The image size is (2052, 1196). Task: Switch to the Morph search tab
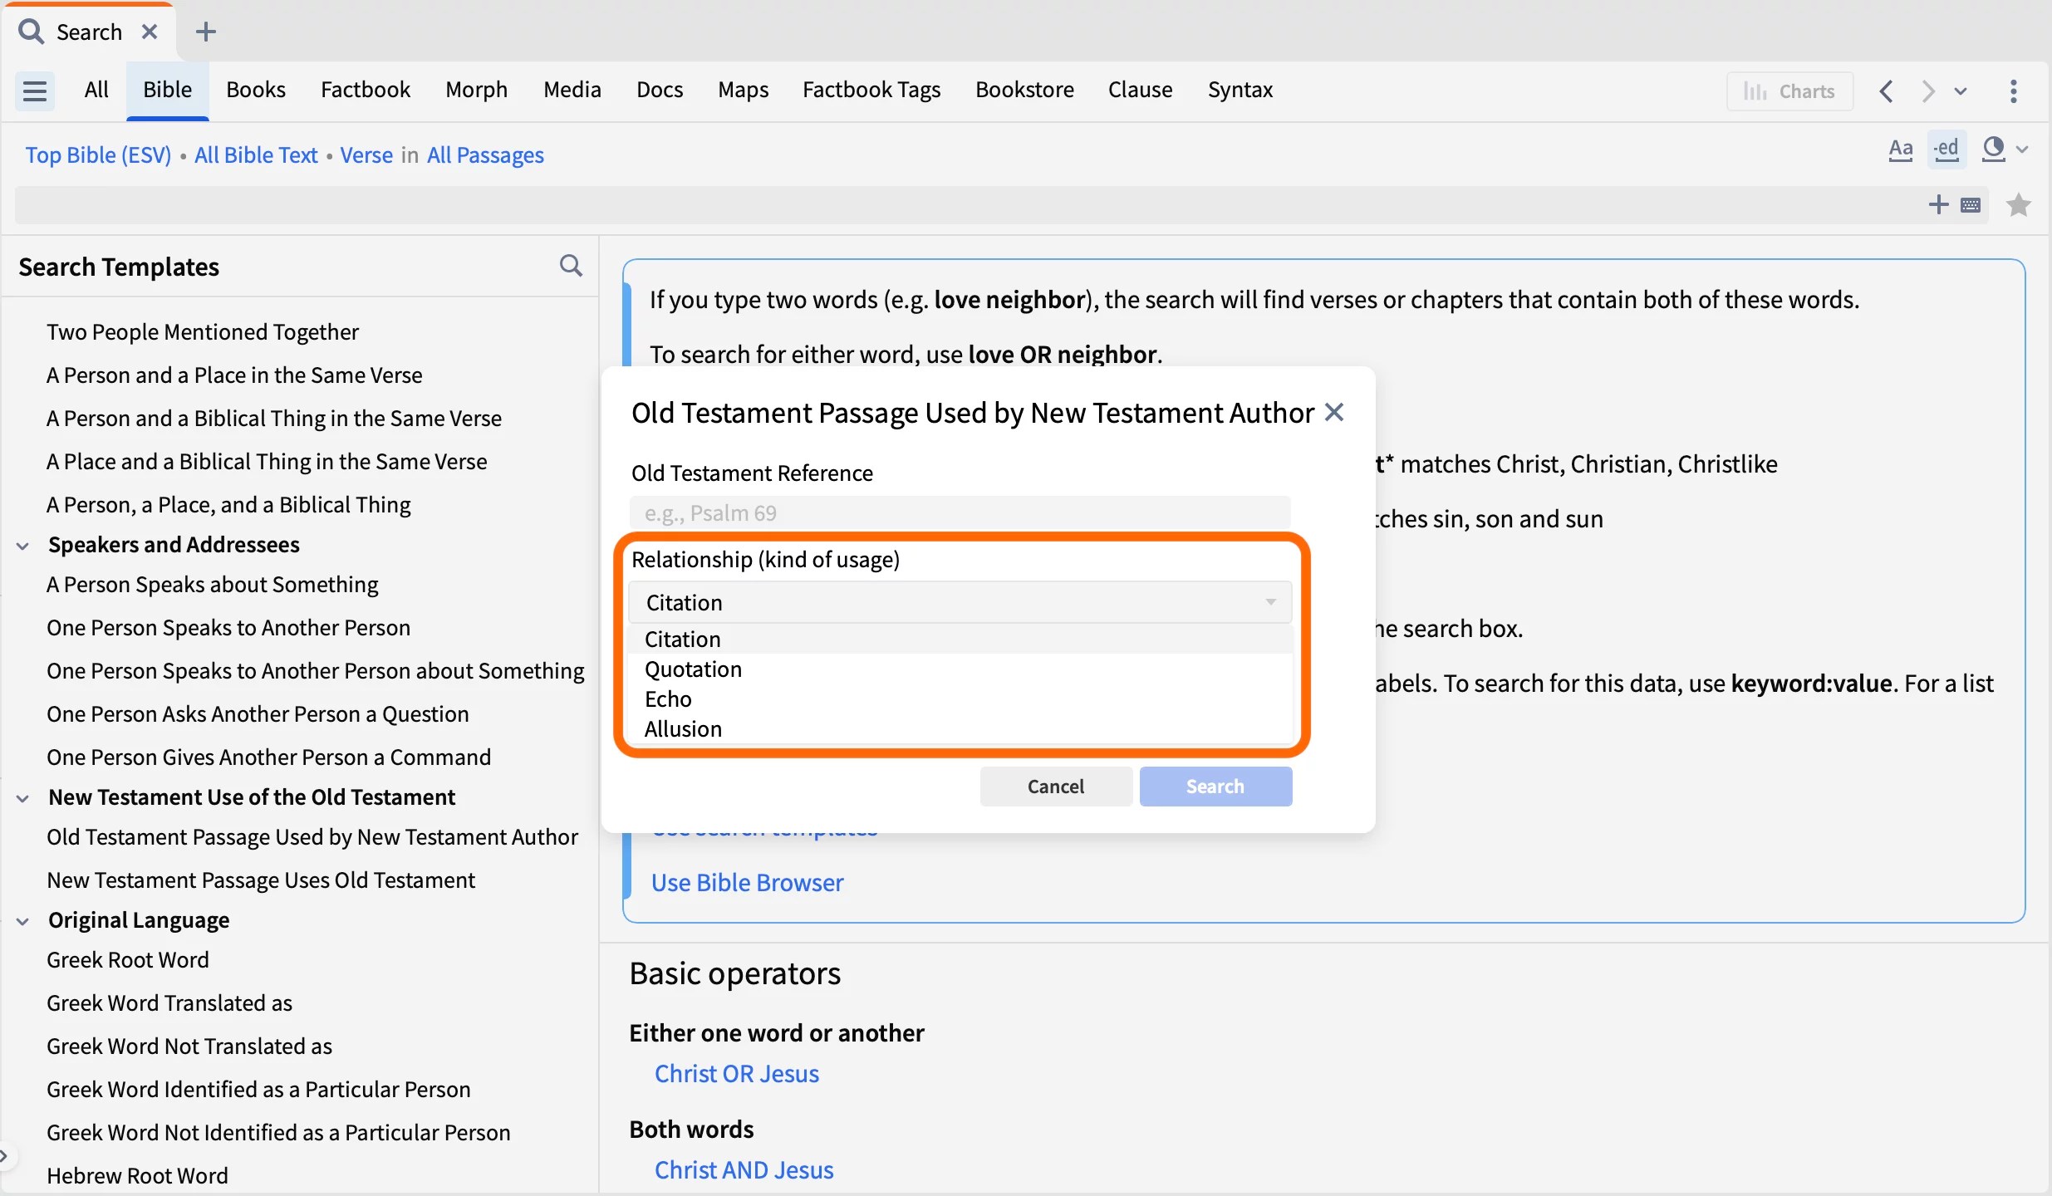point(476,90)
